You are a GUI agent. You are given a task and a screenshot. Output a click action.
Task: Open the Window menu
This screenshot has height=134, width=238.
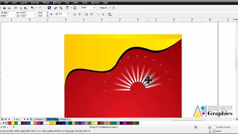click(x=95, y=3)
